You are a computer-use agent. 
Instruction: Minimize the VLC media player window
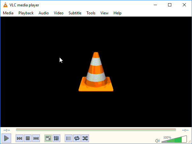coord(155,5)
